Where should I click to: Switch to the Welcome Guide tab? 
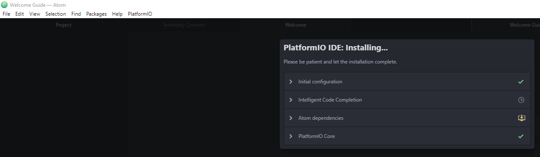click(506, 25)
